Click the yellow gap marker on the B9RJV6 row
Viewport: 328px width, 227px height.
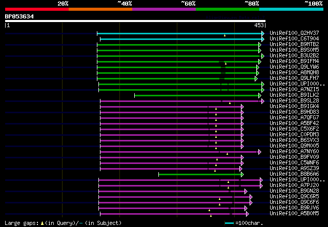click(x=209, y=210)
